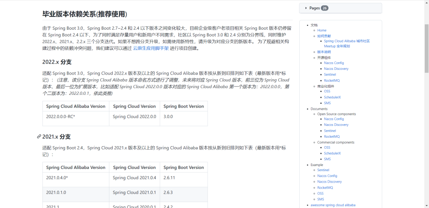This screenshot has width=429, height=208.
Task: Open the awesome spring cloud alibaba link
Action: (333, 205)
